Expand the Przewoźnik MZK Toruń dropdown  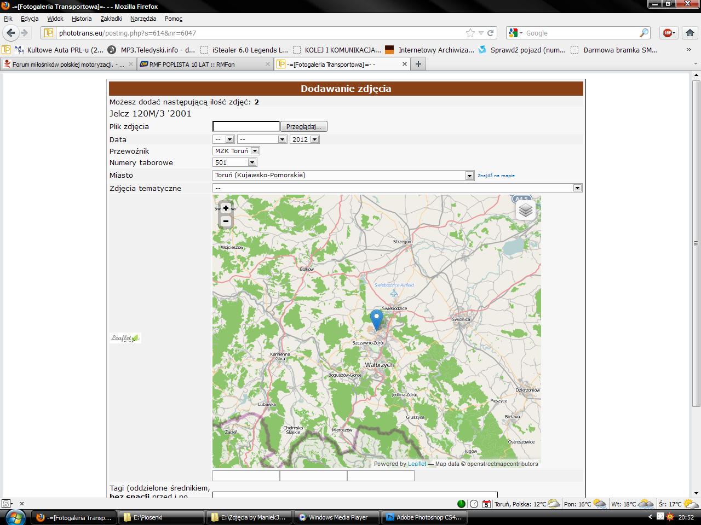pos(236,151)
